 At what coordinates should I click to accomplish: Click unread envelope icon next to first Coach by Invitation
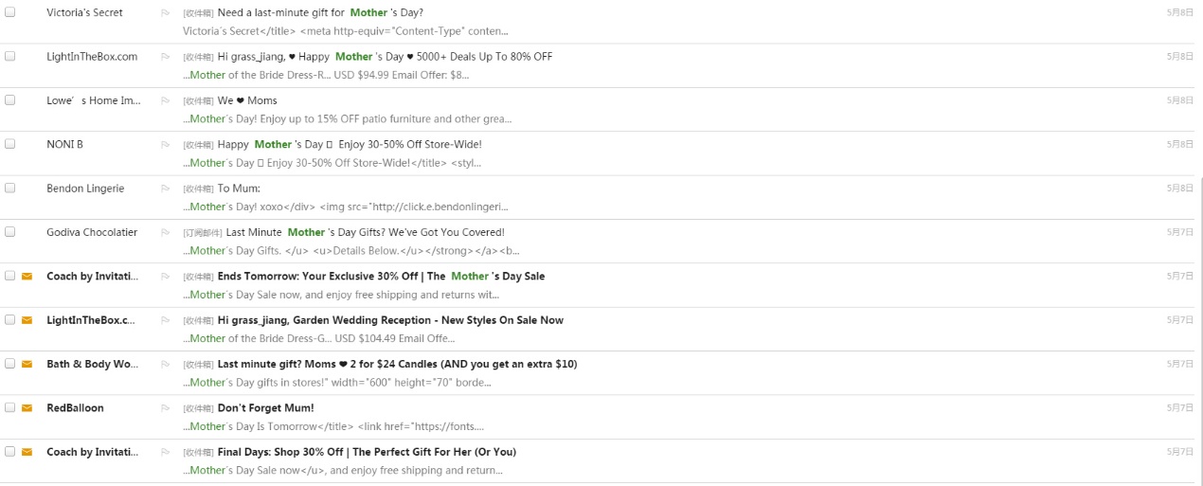click(27, 277)
